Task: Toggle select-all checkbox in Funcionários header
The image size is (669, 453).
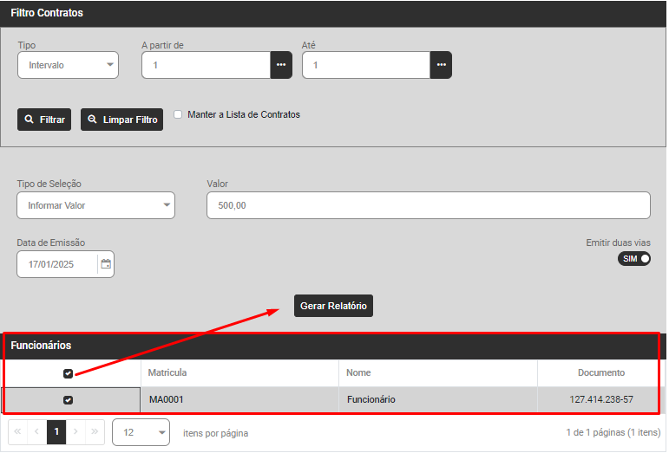Action: 69,373
